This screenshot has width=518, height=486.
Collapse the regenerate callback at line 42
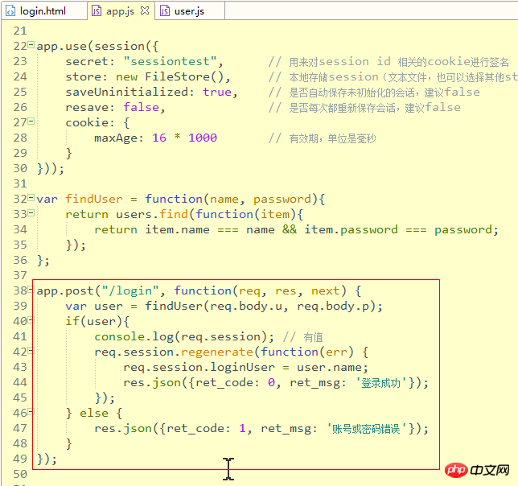pos(31,350)
